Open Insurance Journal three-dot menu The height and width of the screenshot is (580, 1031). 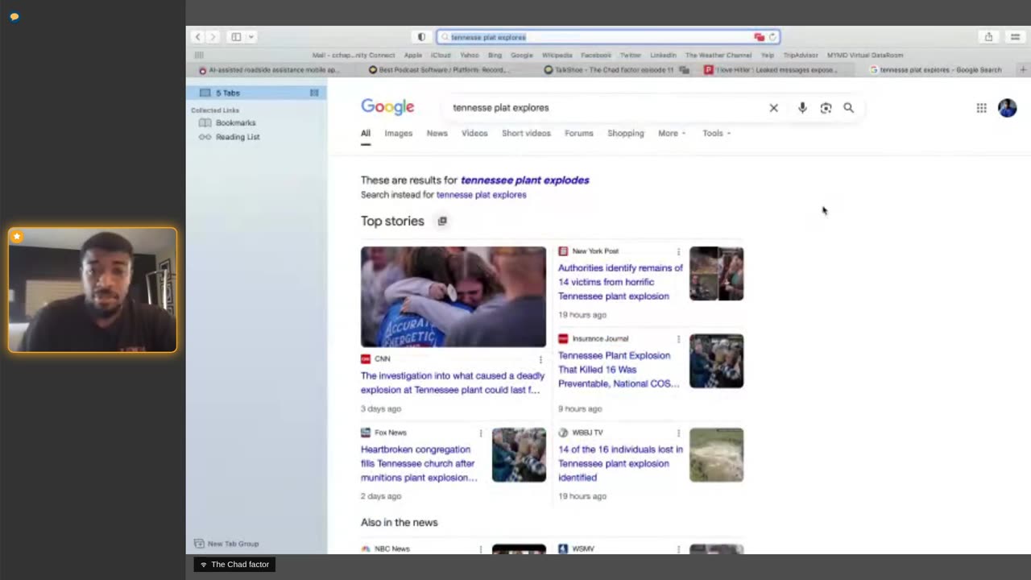click(678, 339)
